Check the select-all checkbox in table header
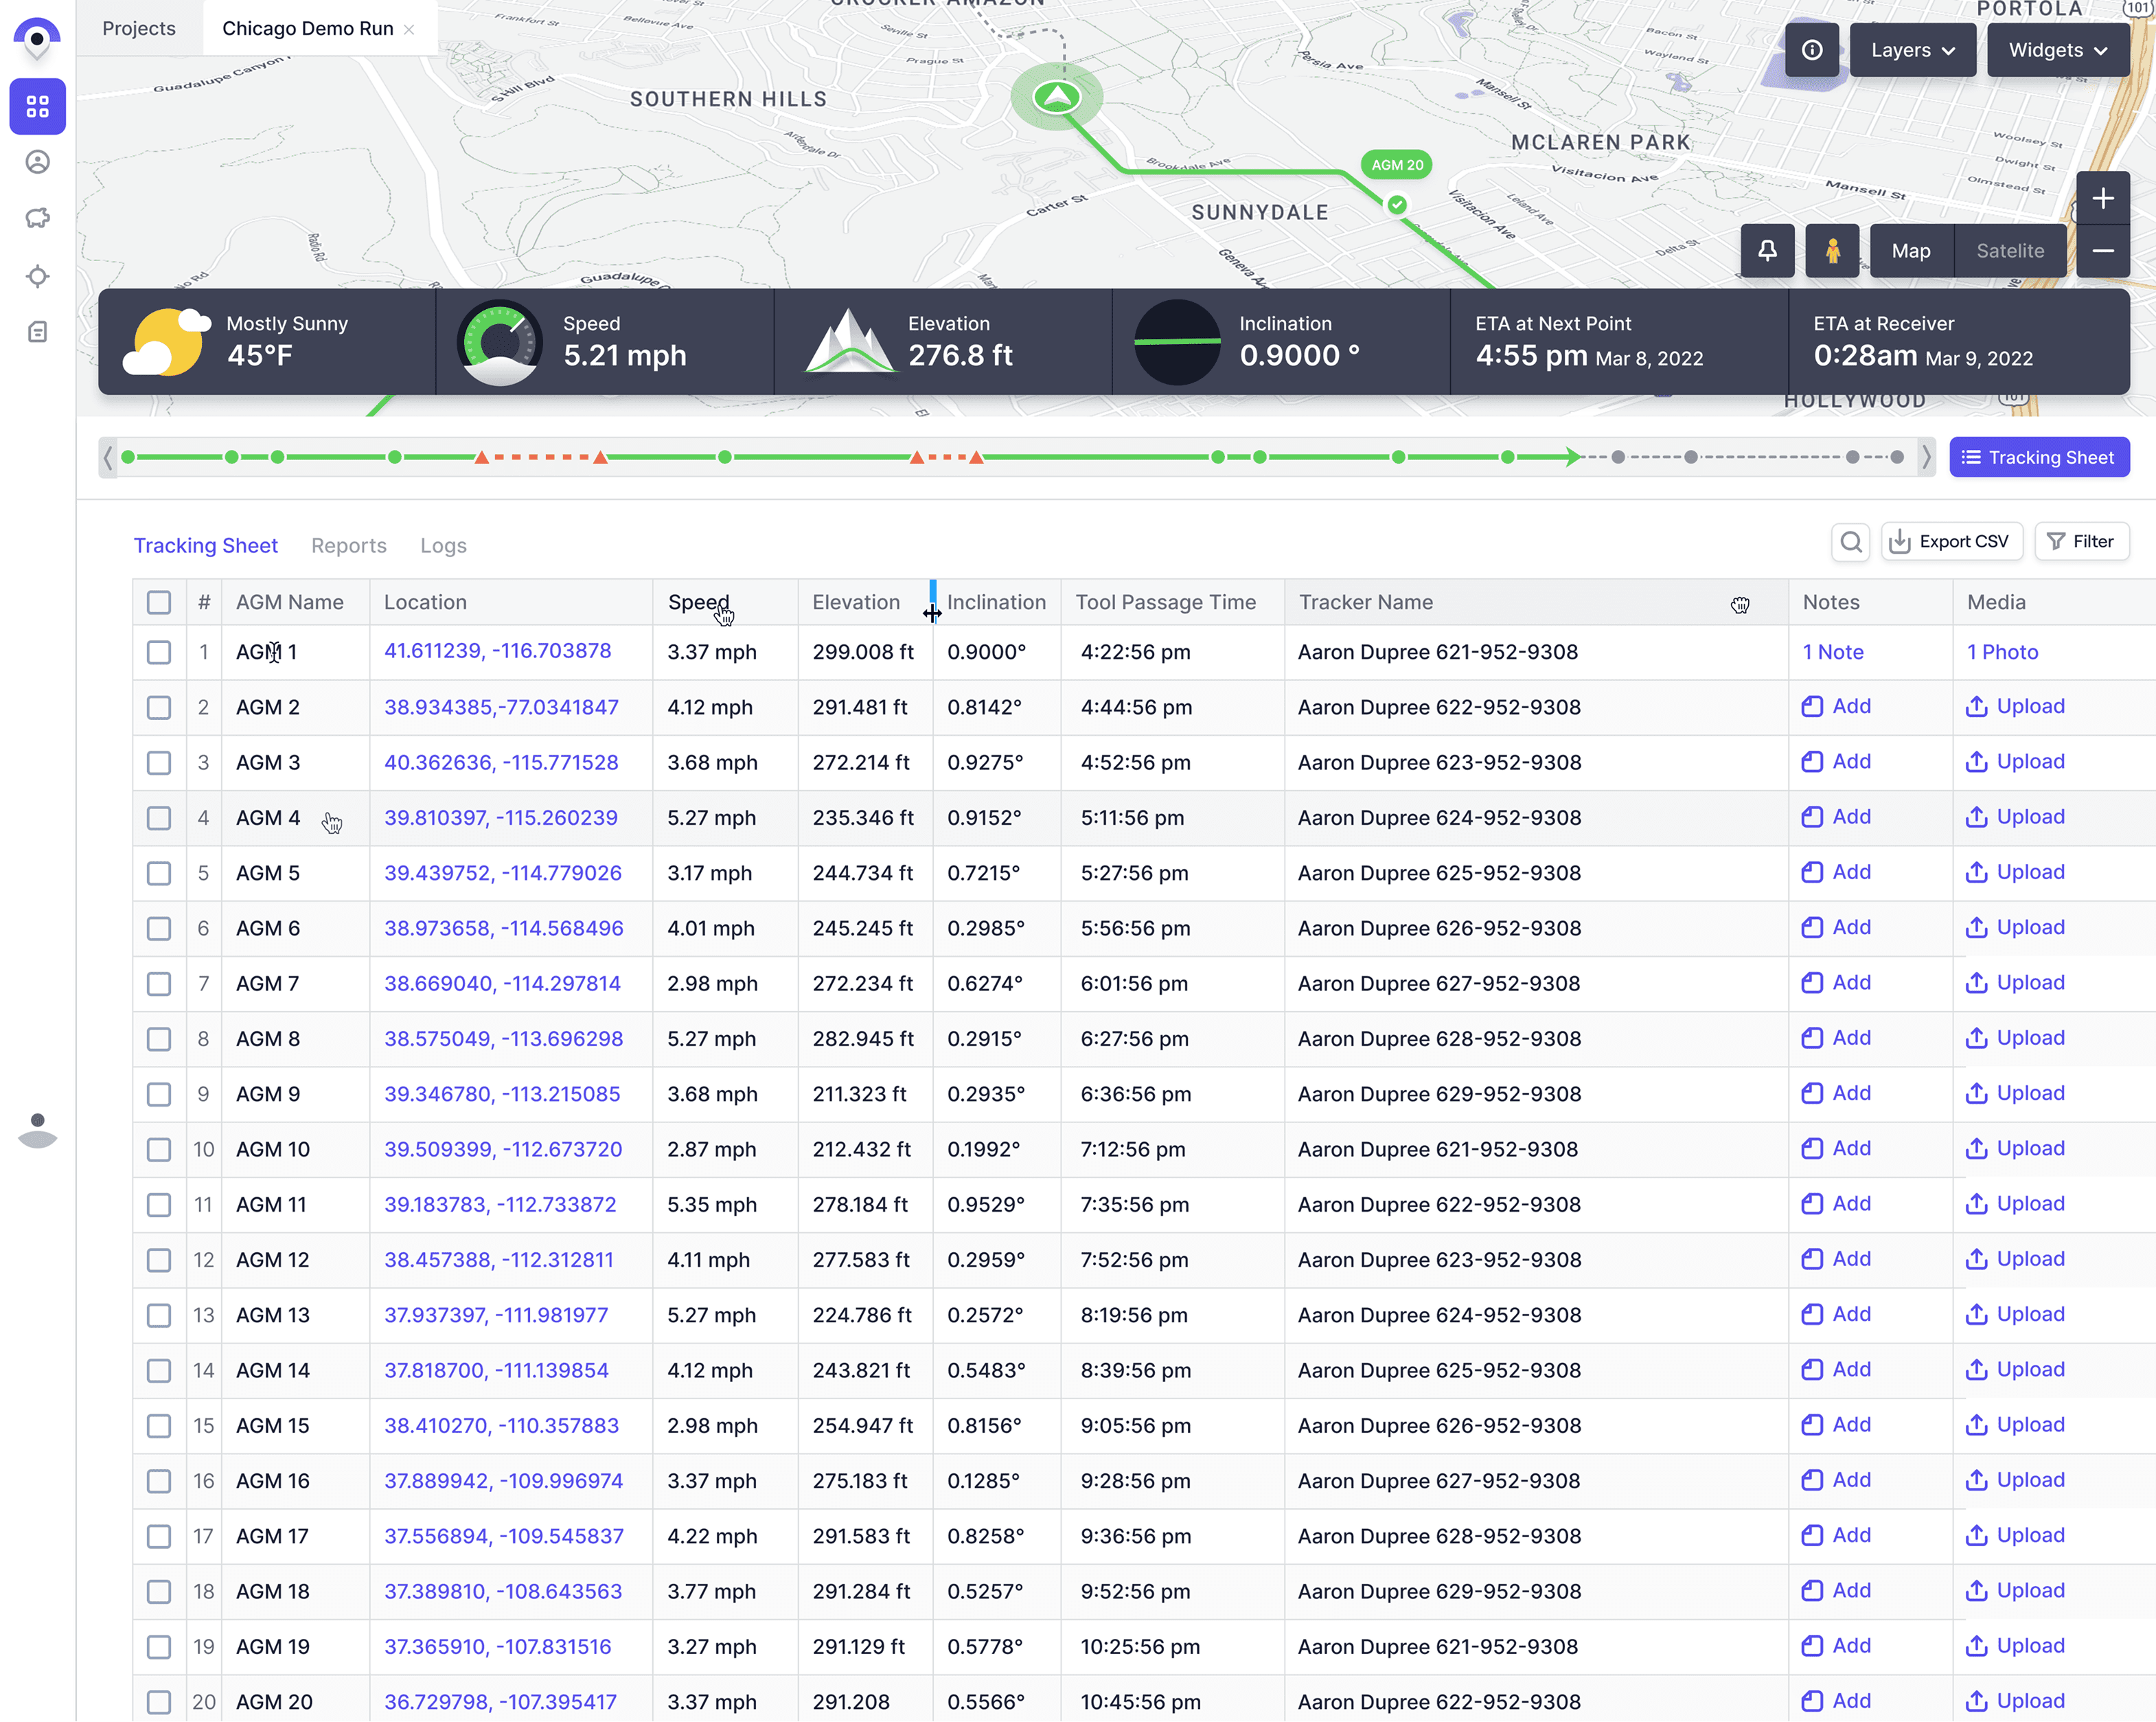Viewport: 2156px width, 1722px height. [159, 602]
